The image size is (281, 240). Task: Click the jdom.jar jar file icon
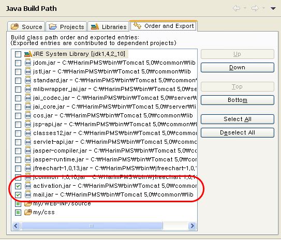click(x=28, y=63)
